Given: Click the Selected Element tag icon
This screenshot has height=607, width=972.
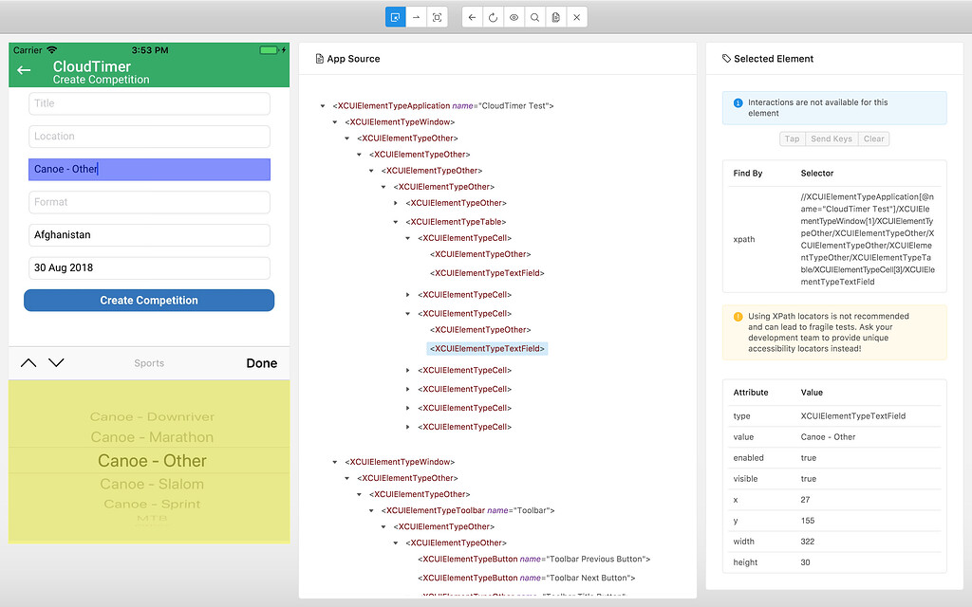Looking at the screenshot, I should [x=726, y=59].
